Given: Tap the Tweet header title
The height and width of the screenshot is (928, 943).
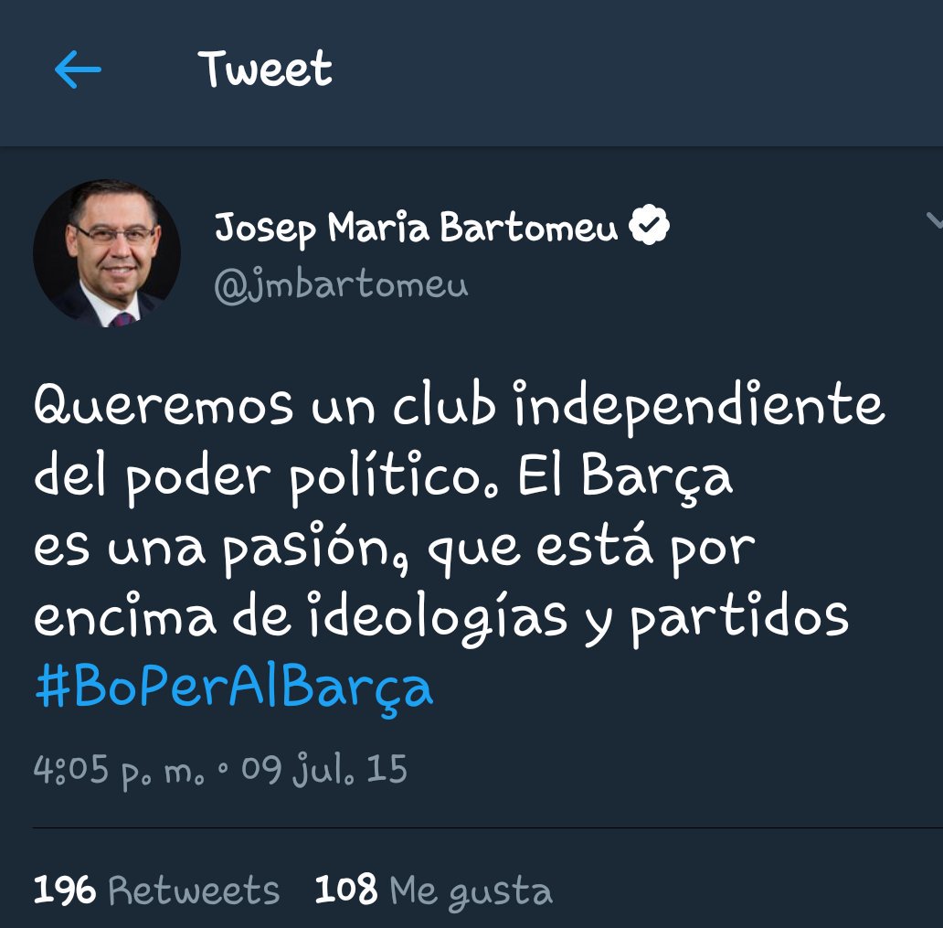Looking at the screenshot, I should [x=265, y=69].
